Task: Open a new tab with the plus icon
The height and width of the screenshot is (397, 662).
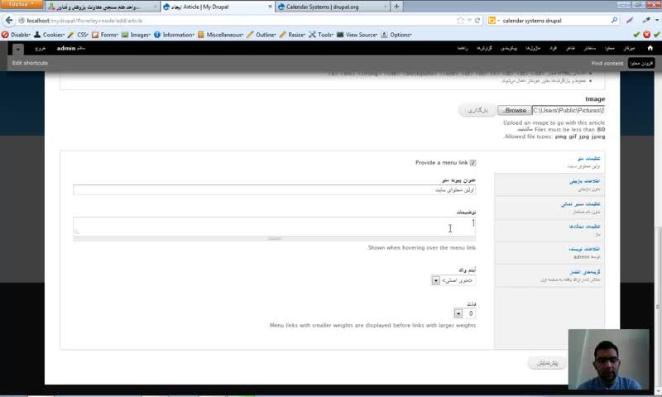Action: click(x=396, y=7)
